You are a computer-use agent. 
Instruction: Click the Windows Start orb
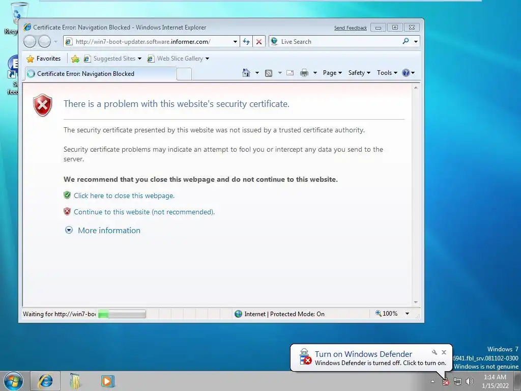point(13,381)
